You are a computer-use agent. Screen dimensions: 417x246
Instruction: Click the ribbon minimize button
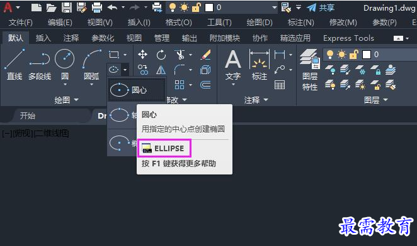point(398,38)
